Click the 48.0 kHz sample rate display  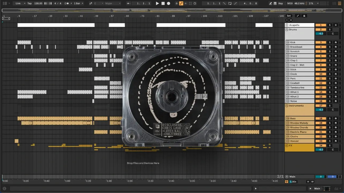(300, 3)
